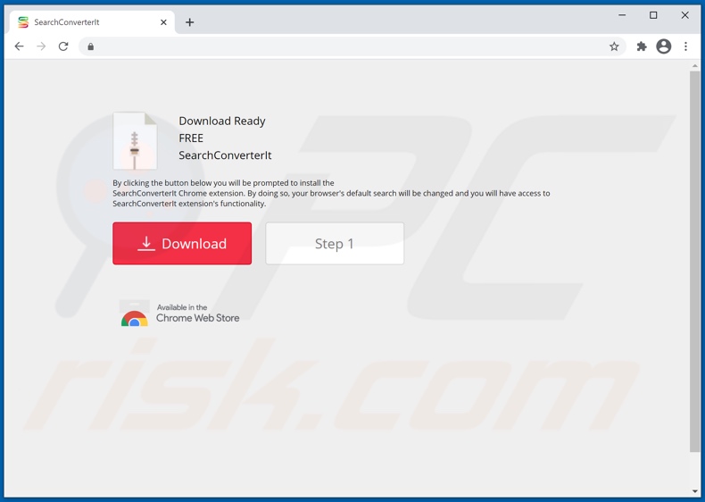Open the Extensions puzzle icon
Screen dimensions: 705x502
point(642,46)
